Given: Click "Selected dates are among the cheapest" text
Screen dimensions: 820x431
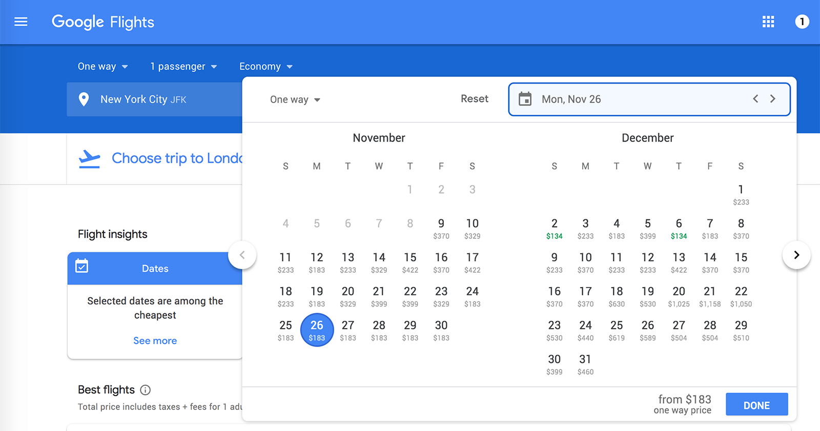Looking at the screenshot, I should (x=155, y=308).
